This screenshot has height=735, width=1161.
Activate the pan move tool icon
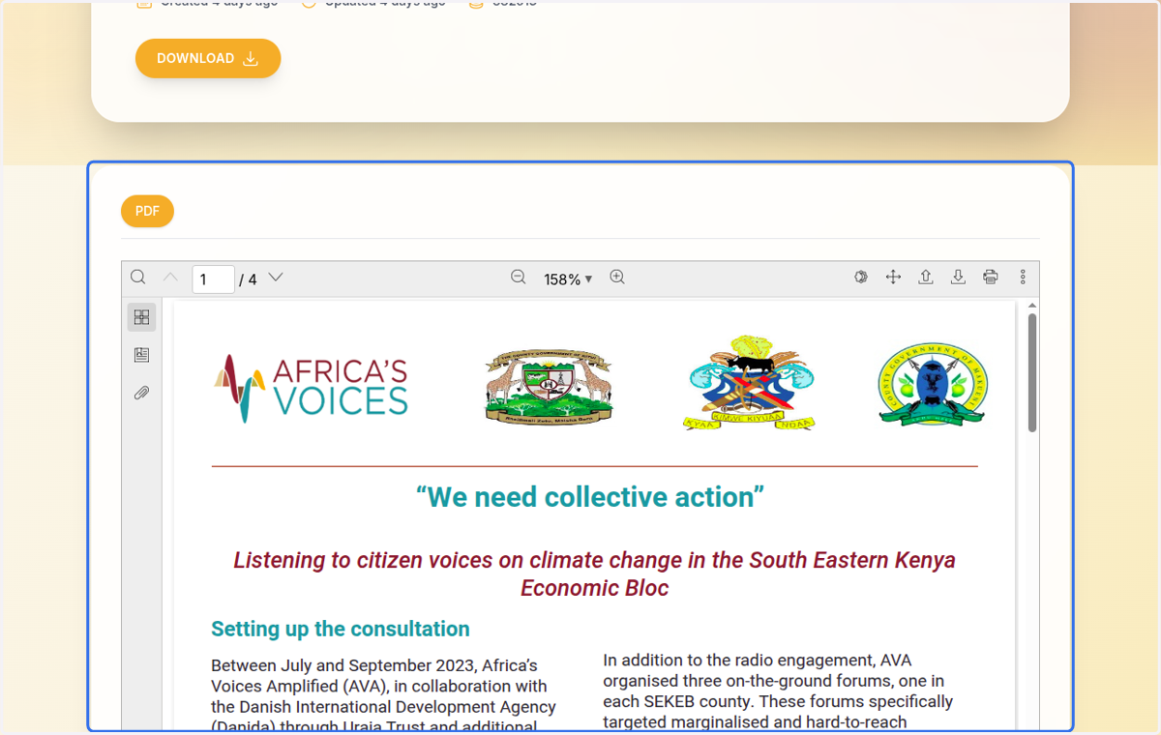click(893, 278)
